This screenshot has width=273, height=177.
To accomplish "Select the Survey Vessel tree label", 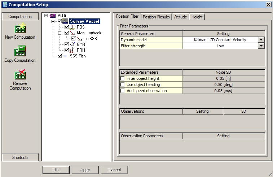I will pyautogui.click(x=84, y=21).
